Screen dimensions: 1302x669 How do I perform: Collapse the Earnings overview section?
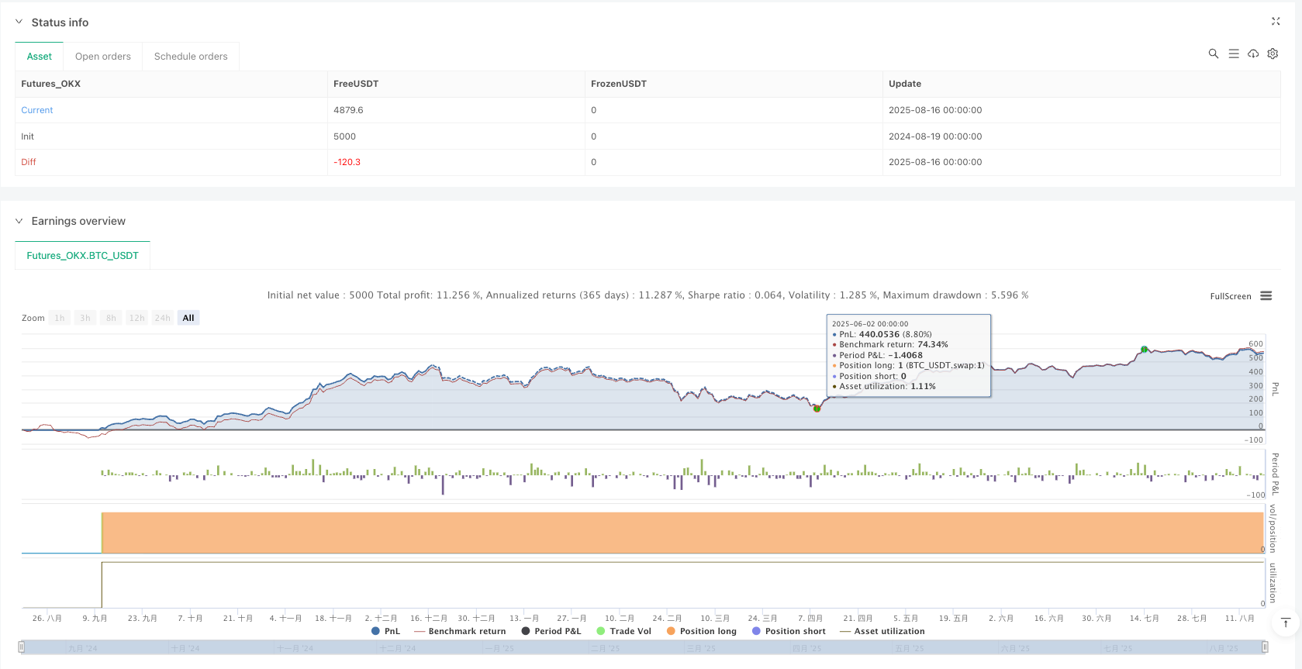tap(19, 221)
